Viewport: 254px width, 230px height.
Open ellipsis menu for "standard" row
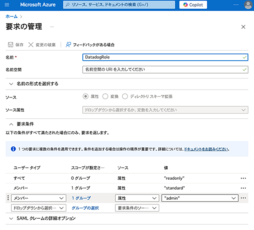(243, 188)
